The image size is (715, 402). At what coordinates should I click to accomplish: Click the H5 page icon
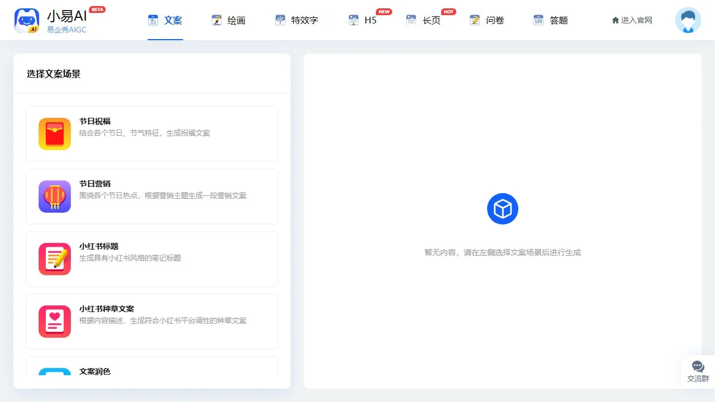(353, 20)
